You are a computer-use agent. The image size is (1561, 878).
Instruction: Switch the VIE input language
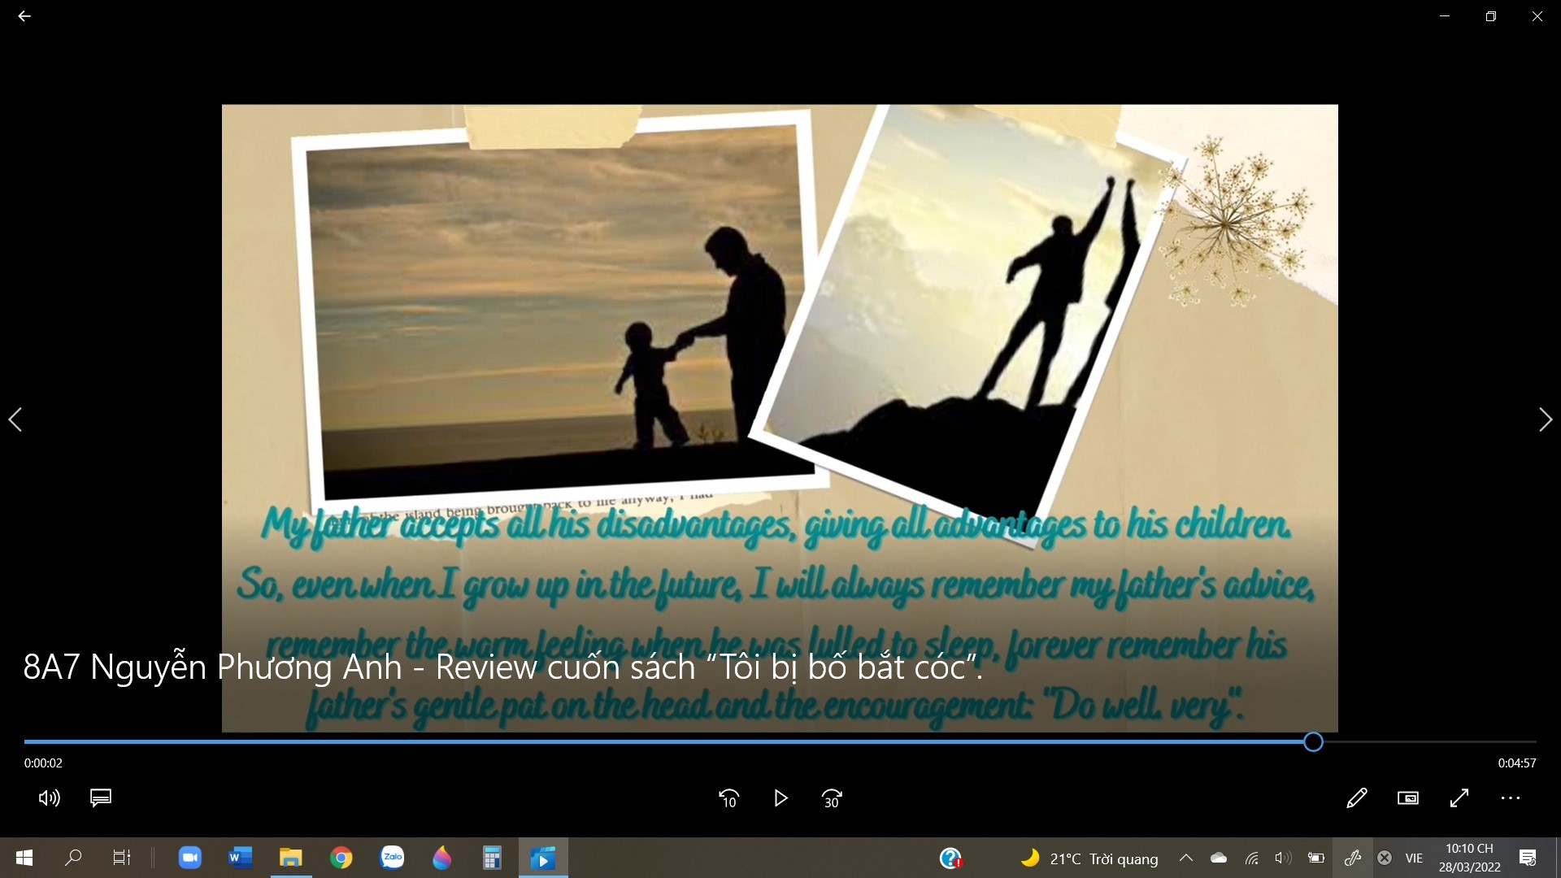point(1414,858)
